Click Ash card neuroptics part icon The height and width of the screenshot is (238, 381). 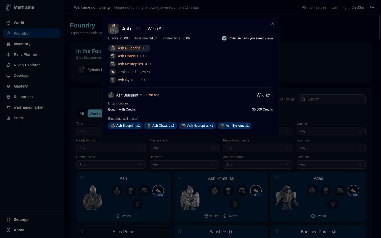coord(144,191)
